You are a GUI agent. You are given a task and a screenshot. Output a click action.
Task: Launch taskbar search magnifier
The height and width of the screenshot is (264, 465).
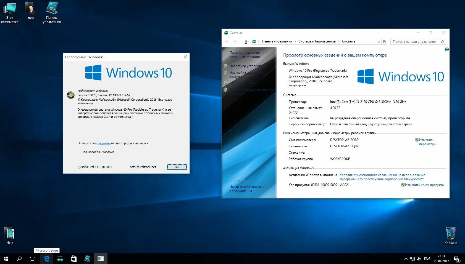pyautogui.click(x=19, y=259)
